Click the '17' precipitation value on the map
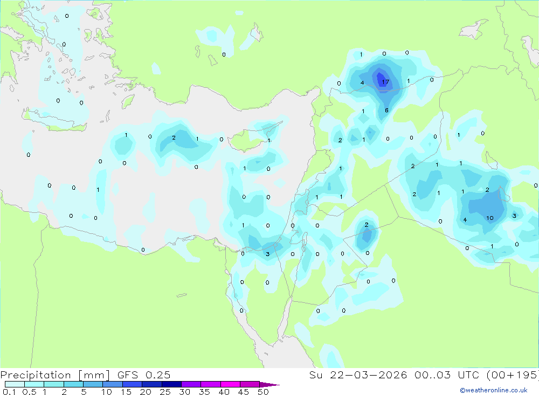Viewport: 539px width, 395px height. [385, 82]
